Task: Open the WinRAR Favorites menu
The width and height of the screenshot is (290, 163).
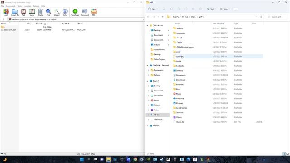Action: click(27, 6)
